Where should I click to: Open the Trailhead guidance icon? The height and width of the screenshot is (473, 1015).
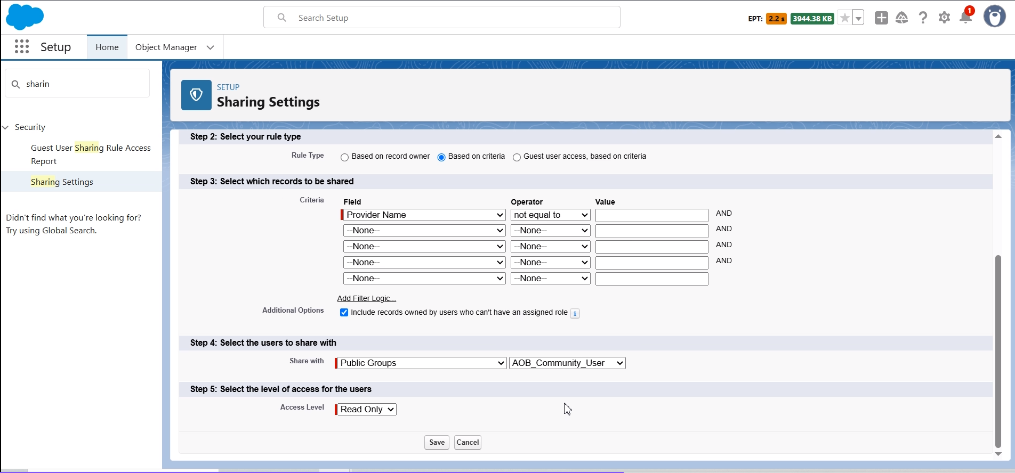click(x=902, y=18)
